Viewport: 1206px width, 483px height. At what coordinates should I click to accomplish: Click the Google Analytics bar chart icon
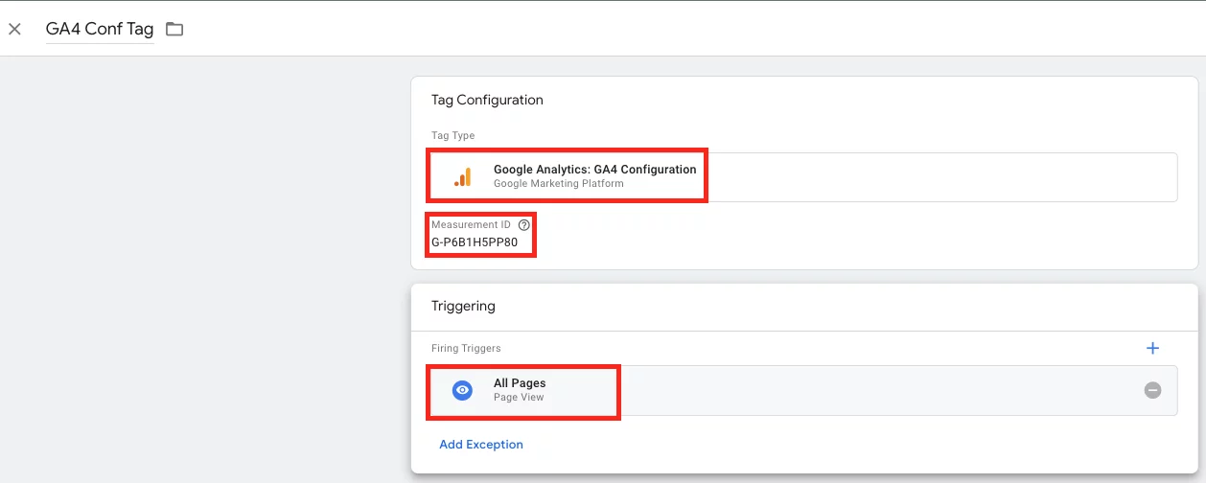pos(462,176)
